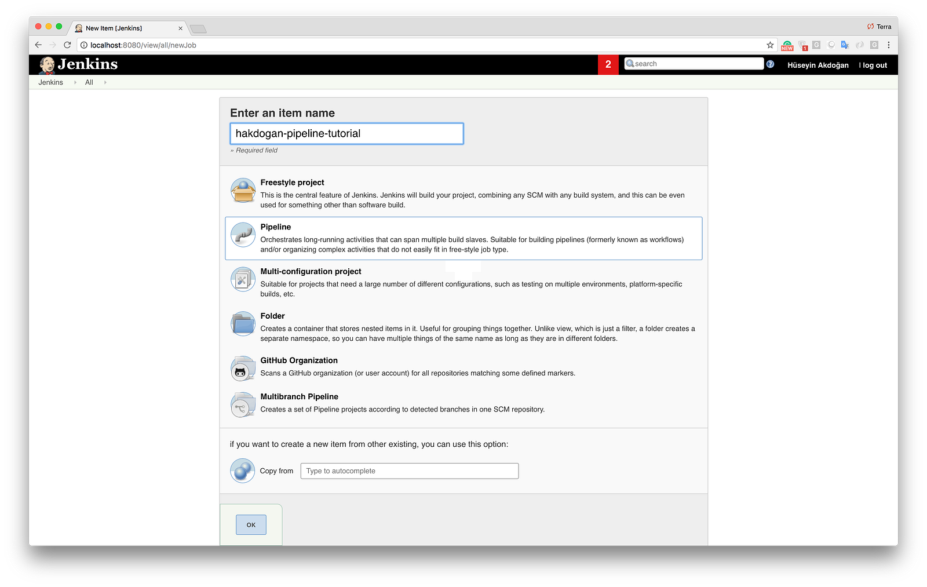
Task: Go back with browser back arrow
Action: click(x=38, y=45)
